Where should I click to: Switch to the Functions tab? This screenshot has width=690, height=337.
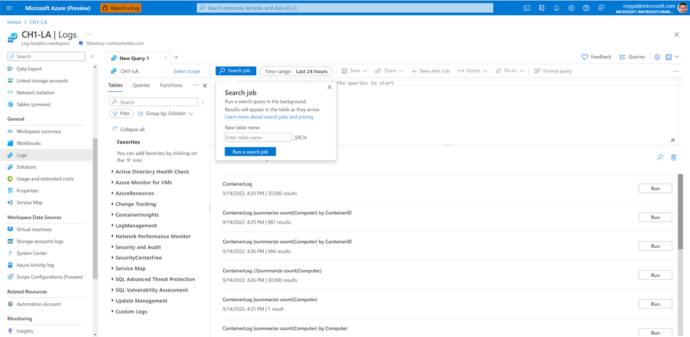coord(171,86)
